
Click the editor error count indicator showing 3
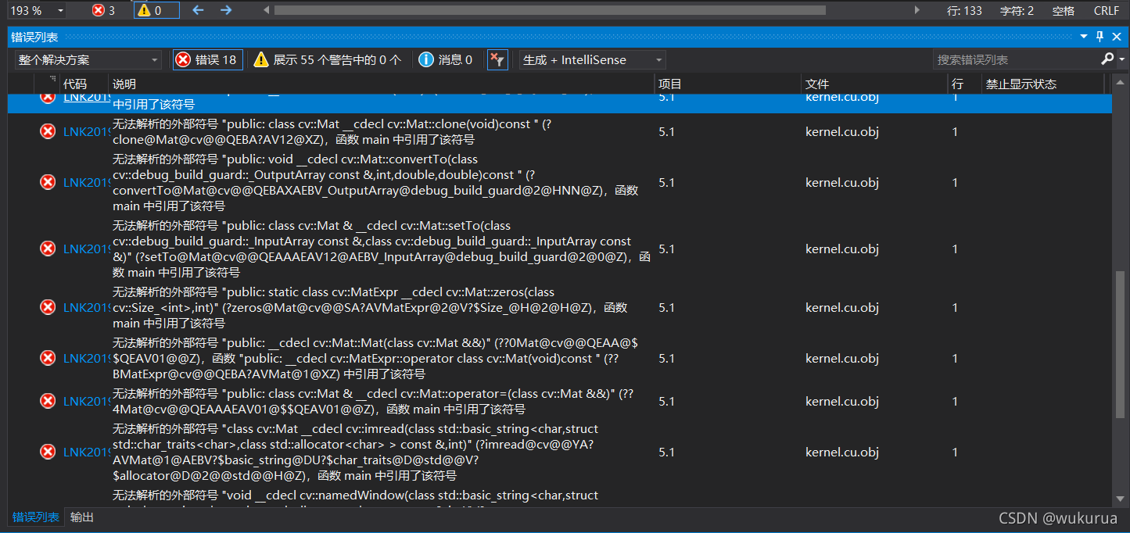[103, 10]
